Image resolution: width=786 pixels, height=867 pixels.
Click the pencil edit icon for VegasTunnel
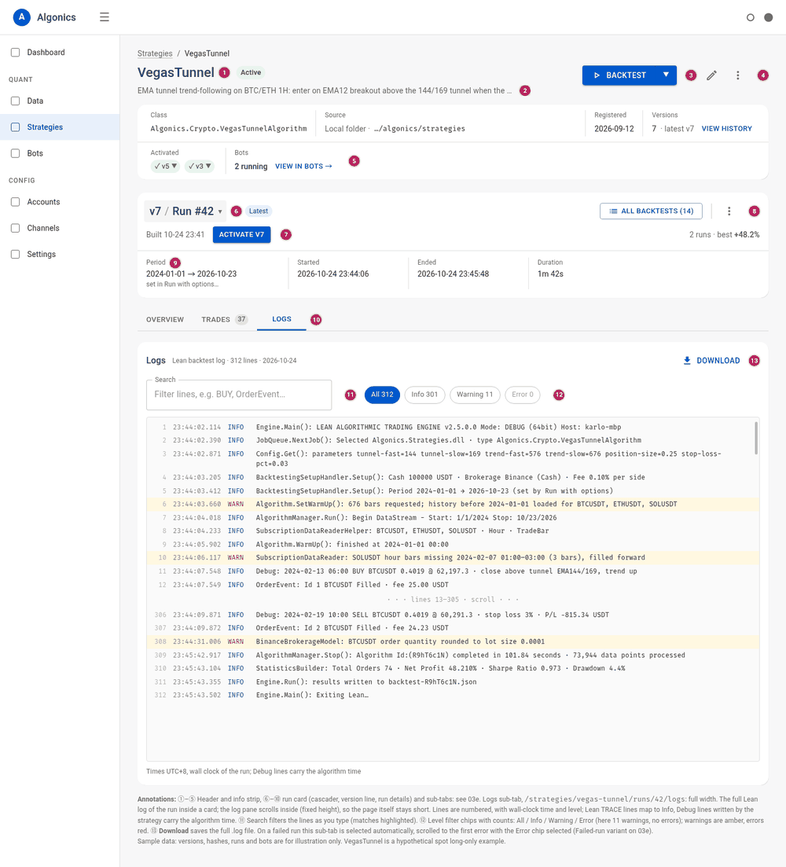click(711, 75)
